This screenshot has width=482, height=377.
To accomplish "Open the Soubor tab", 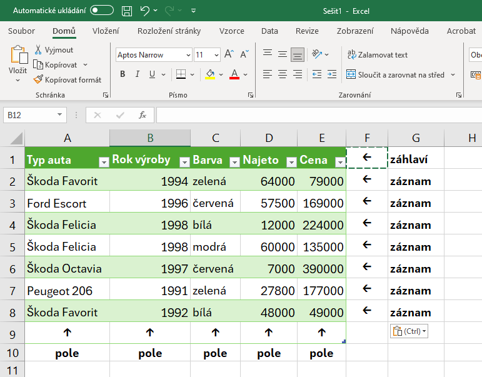I will [21, 31].
